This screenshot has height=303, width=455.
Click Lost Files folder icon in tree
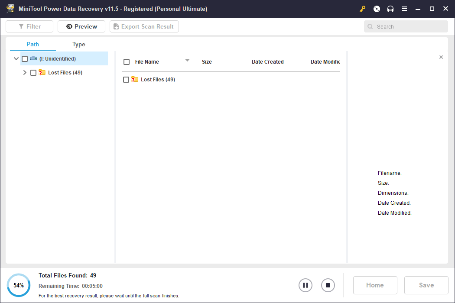(42, 72)
